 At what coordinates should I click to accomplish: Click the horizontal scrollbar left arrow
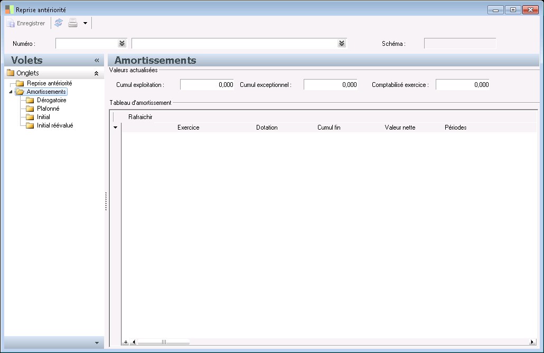click(x=134, y=342)
